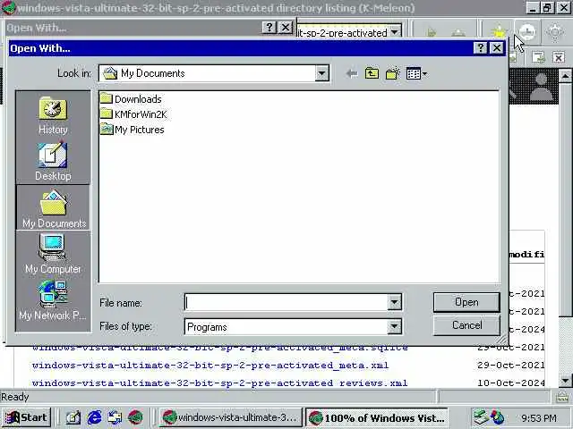573x429 pixels.
Task: Create a new folder
Action: 392,73
